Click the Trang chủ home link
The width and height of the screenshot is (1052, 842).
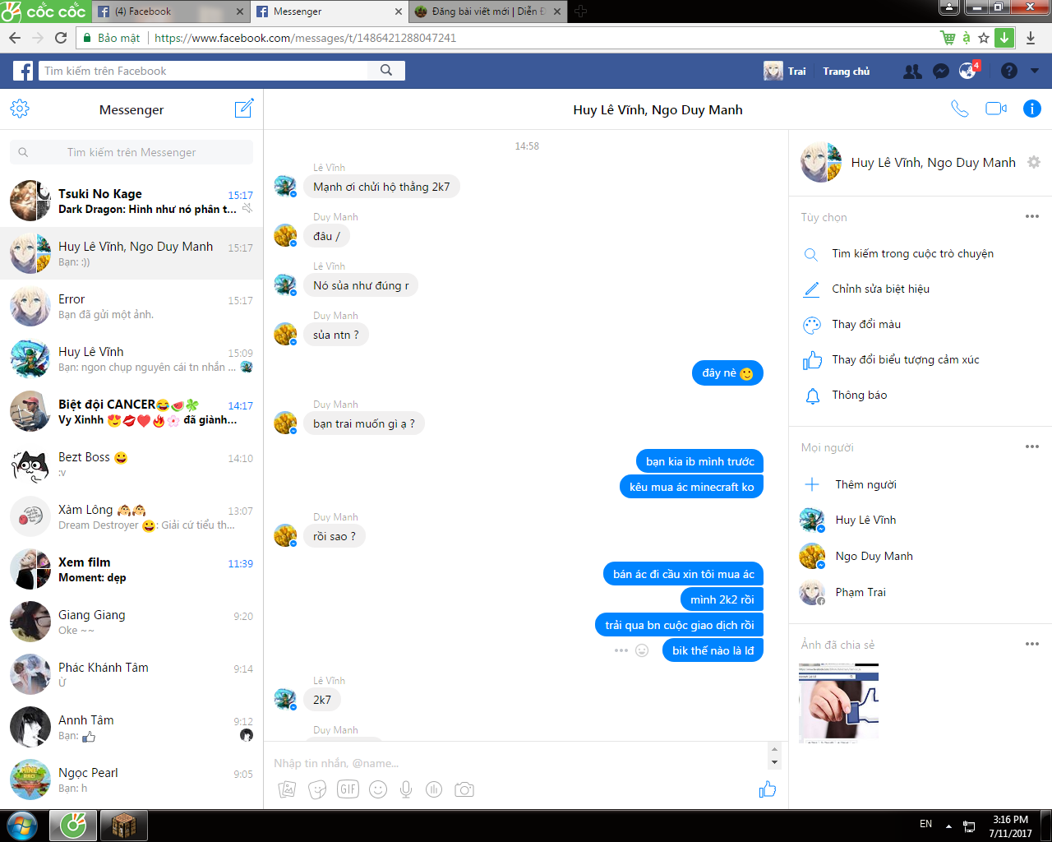(x=847, y=72)
